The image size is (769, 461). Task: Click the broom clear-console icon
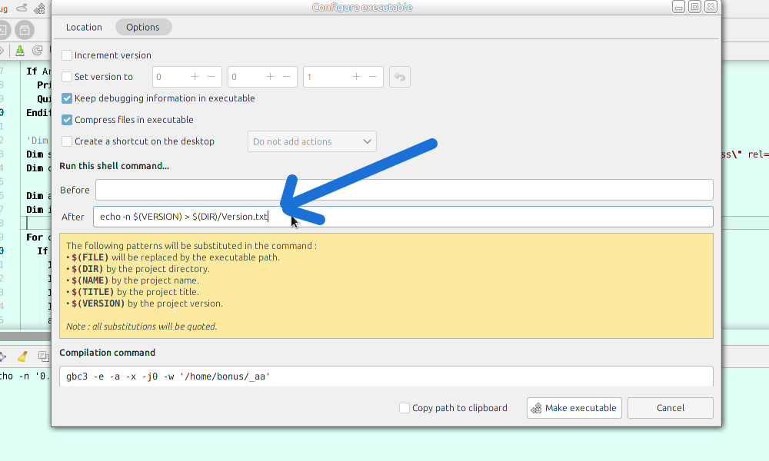[22, 357]
